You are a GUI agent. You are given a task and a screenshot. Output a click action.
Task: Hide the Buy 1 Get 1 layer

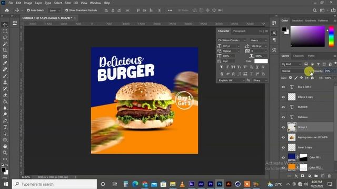283,87
